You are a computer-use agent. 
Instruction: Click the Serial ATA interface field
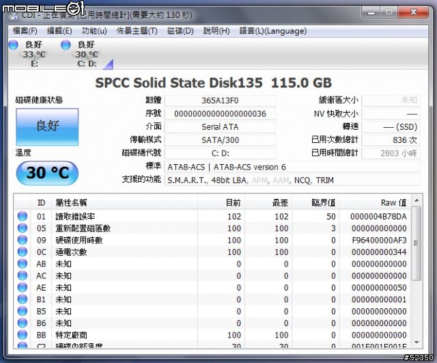220,127
